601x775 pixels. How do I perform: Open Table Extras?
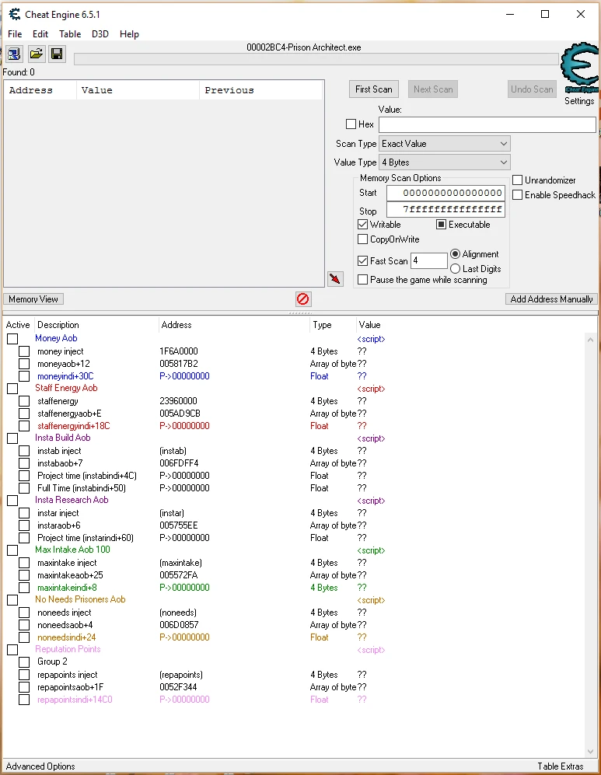[x=561, y=766]
